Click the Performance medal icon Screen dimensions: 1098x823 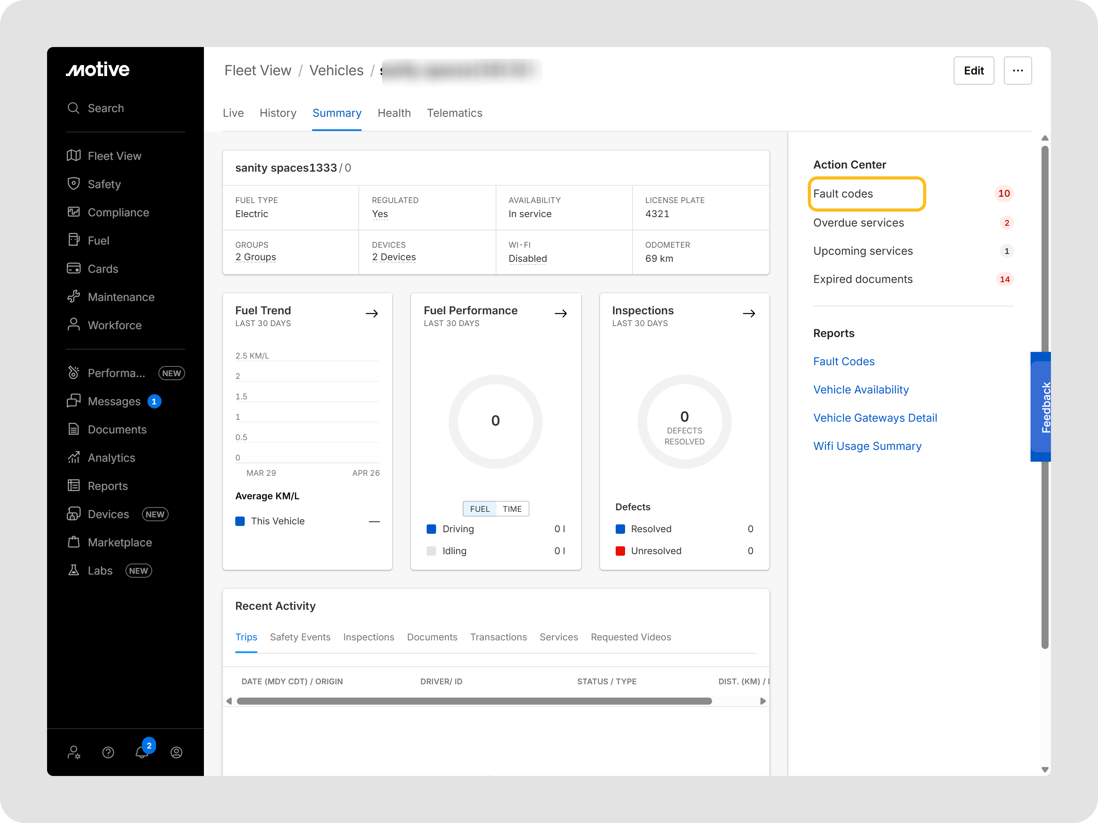click(73, 373)
